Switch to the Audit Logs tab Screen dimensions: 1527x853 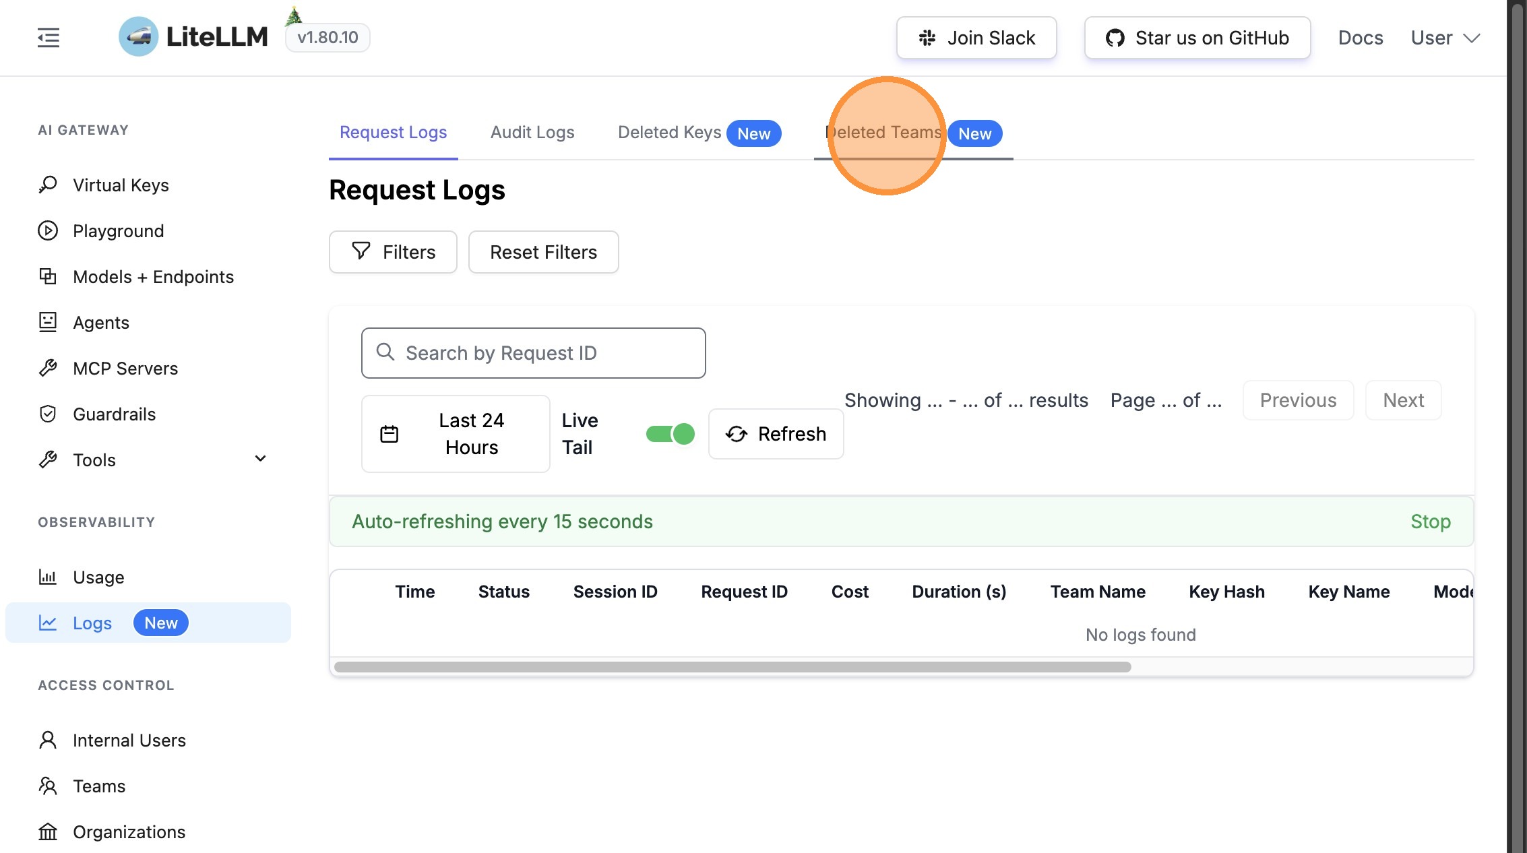pos(532,133)
